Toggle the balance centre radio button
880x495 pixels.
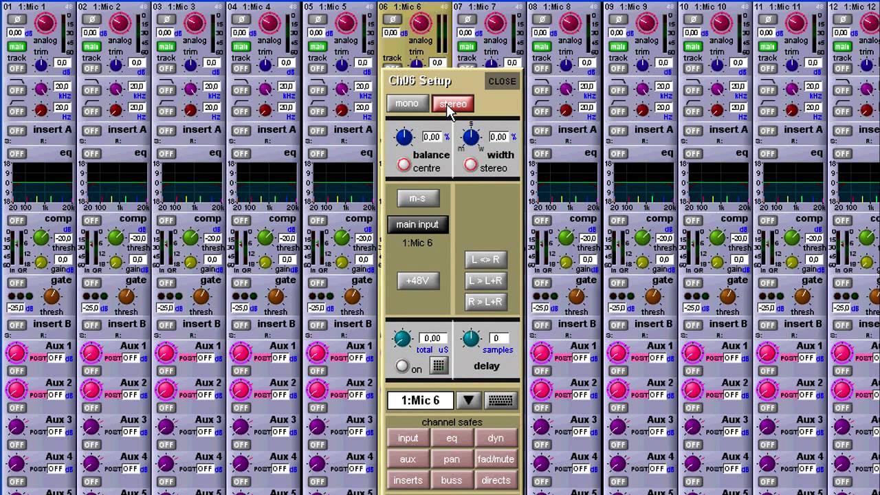pyautogui.click(x=404, y=165)
